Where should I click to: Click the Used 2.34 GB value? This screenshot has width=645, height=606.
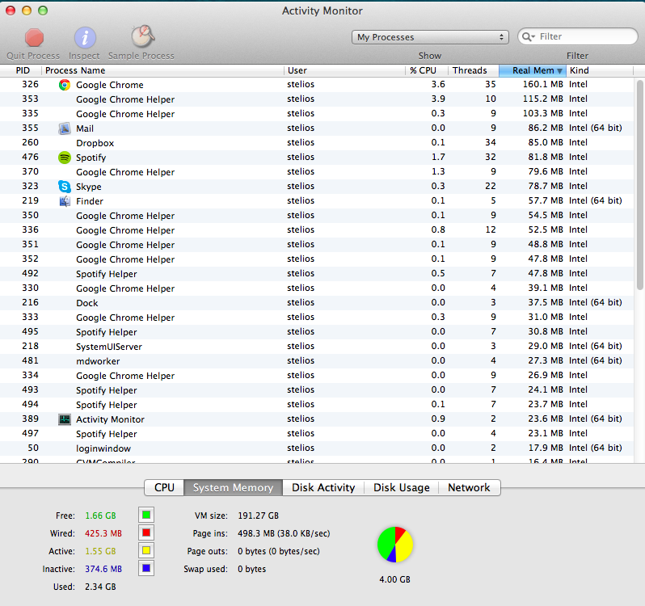tap(100, 587)
